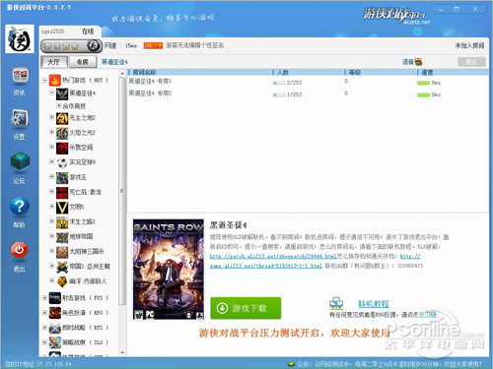Click the 2/253 player count bar

pyautogui.click(x=279, y=83)
